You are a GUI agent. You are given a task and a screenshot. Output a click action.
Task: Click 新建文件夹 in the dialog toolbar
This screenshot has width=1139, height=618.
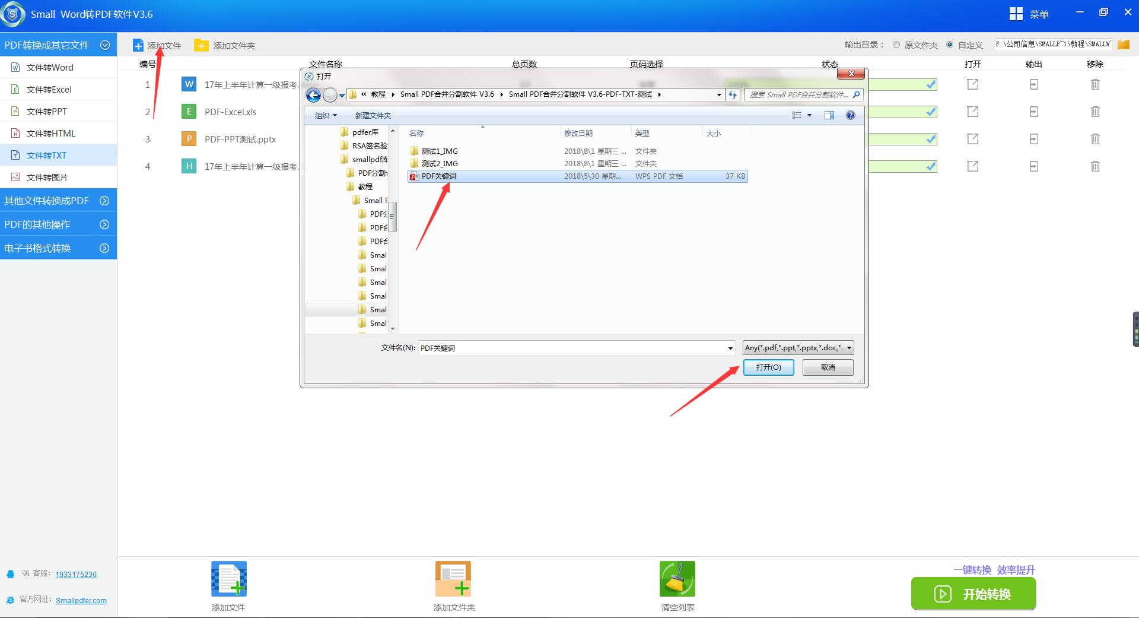pos(373,115)
